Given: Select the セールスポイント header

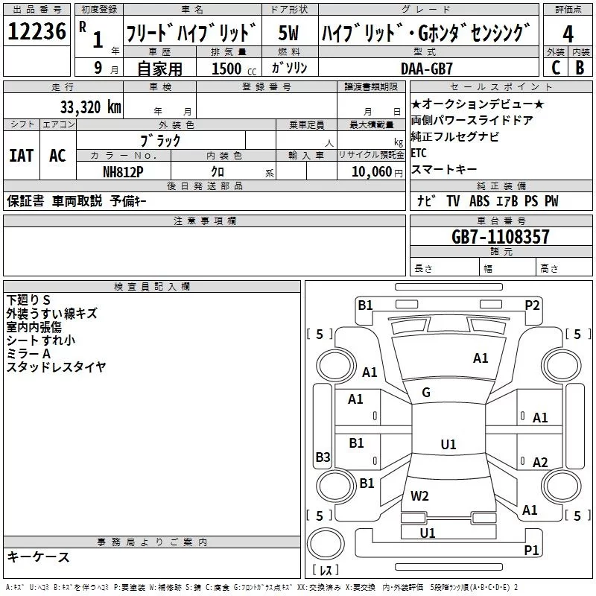Looking at the screenshot, I should [501, 86].
